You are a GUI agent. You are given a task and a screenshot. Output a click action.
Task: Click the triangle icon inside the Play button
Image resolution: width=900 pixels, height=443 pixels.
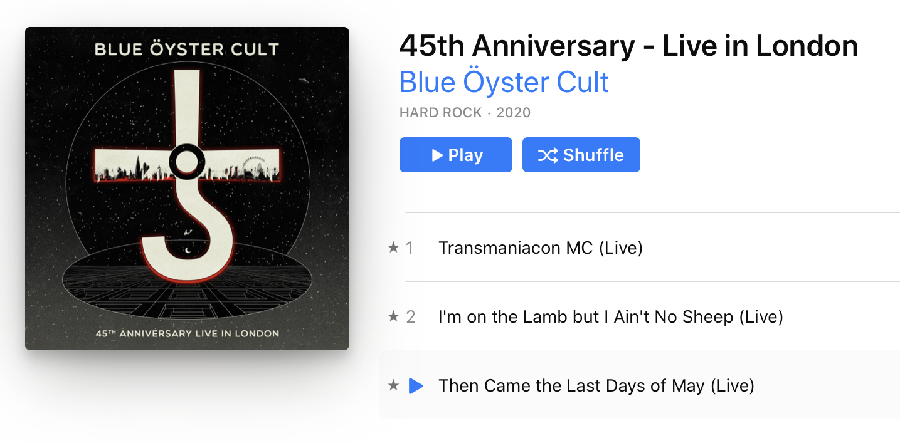pos(438,155)
